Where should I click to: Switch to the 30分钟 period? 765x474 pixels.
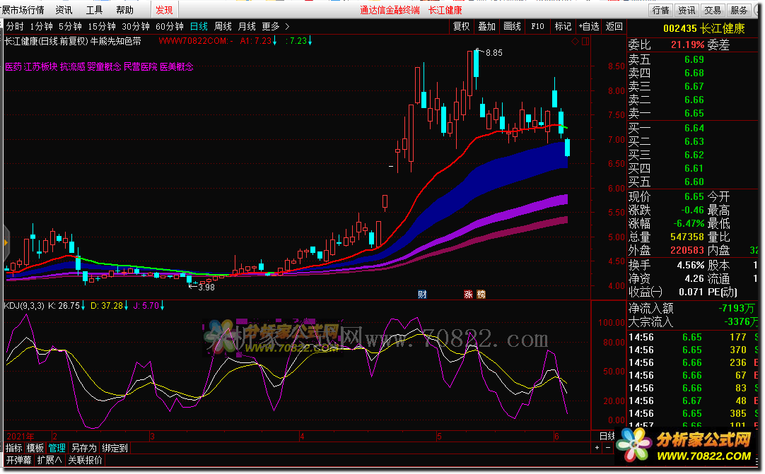136,26
